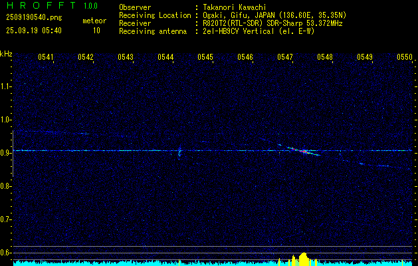Click the 0545 time axis marker
Image resolution: width=418 pixels, height=266 pixels.
pyautogui.click(x=205, y=57)
